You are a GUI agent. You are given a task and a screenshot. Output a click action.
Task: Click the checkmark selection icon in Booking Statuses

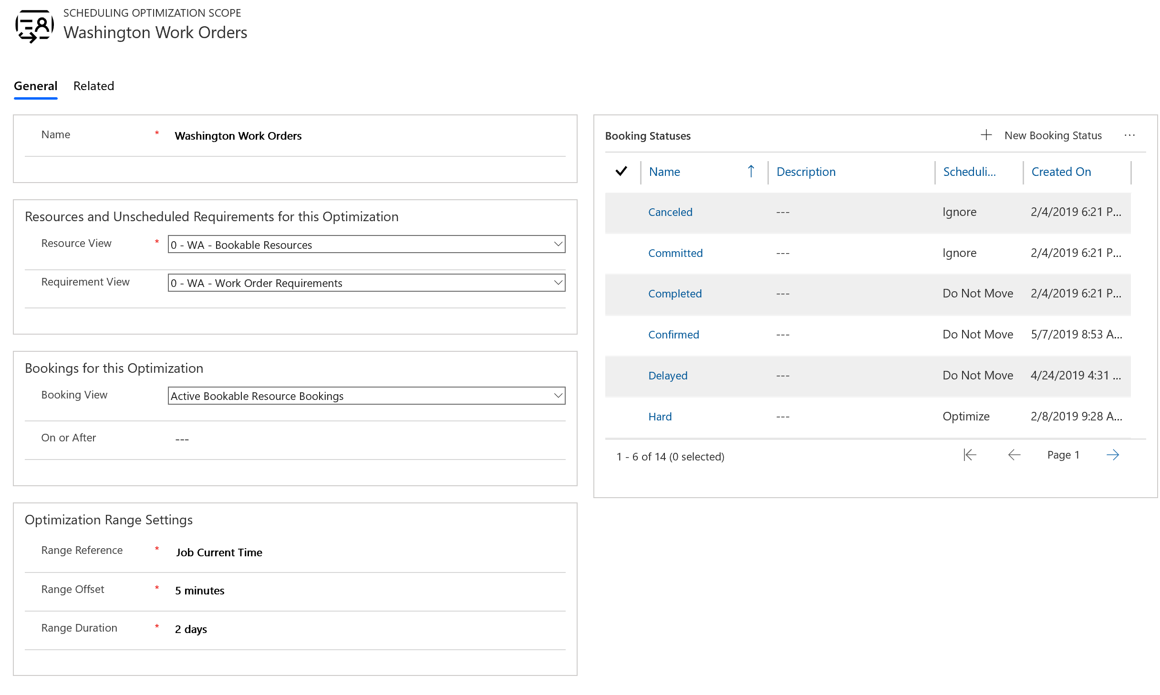coord(623,171)
